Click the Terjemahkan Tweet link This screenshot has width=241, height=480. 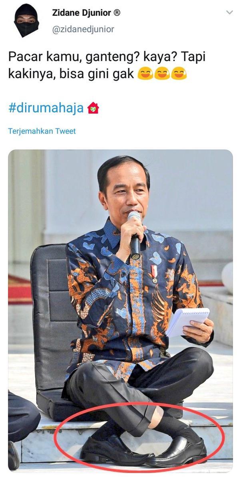(x=42, y=131)
